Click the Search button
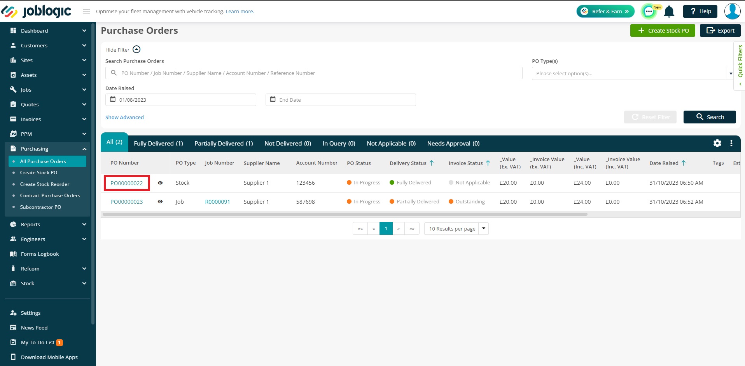The height and width of the screenshot is (366, 745). 710,117
